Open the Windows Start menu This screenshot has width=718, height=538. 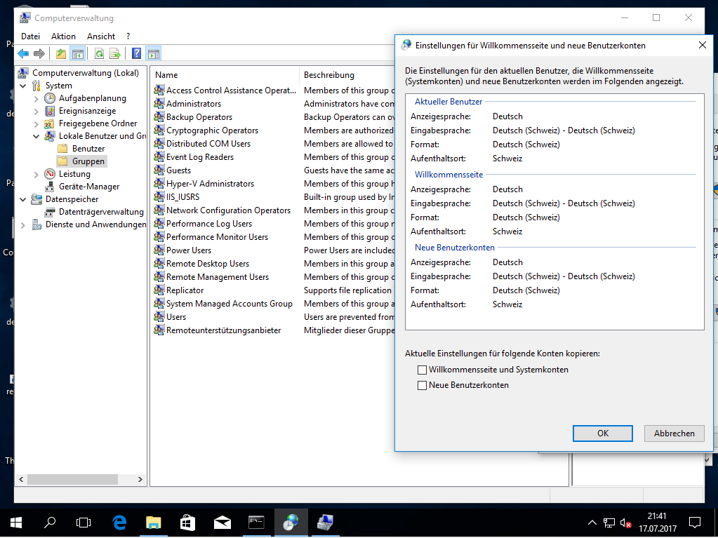(x=16, y=523)
